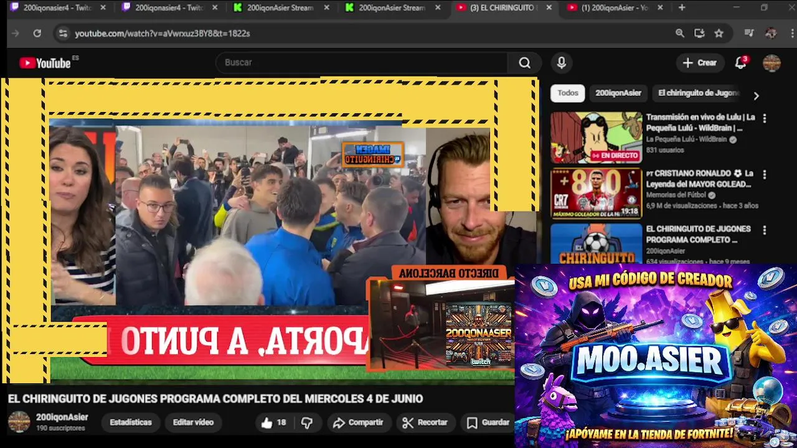The image size is (797, 448).
Task: Switch to first 200iqonasier4 Twitch tab
Action: 57,8
